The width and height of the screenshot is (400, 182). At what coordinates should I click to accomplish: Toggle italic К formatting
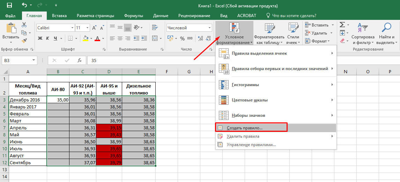[x=47, y=38]
